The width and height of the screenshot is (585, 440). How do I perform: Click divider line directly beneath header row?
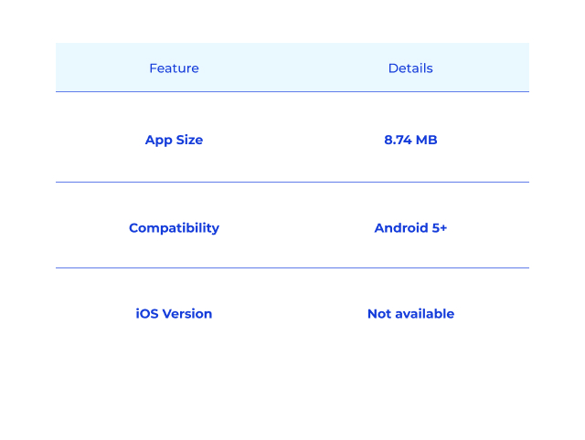point(292,91)
